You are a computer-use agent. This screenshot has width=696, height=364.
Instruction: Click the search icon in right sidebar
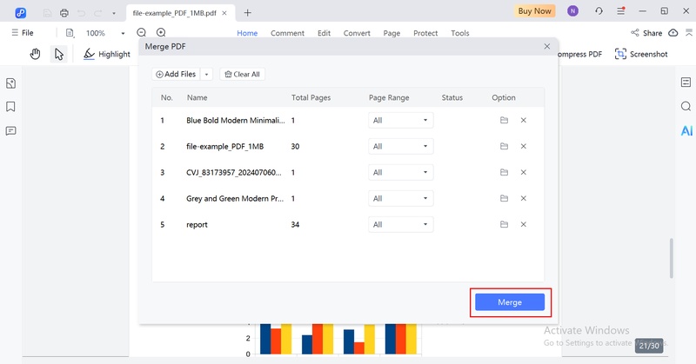(686, 106)
